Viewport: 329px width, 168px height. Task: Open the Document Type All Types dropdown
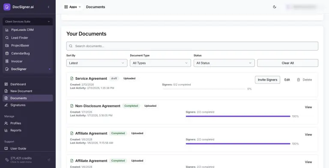coord(160,63)
